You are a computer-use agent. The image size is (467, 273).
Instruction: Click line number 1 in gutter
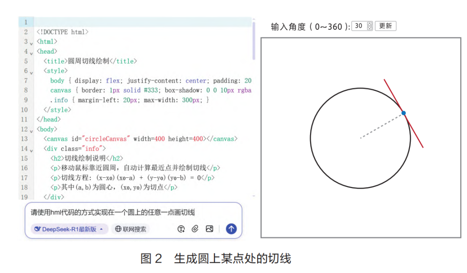pyautogui.click(x=26, y=22)
